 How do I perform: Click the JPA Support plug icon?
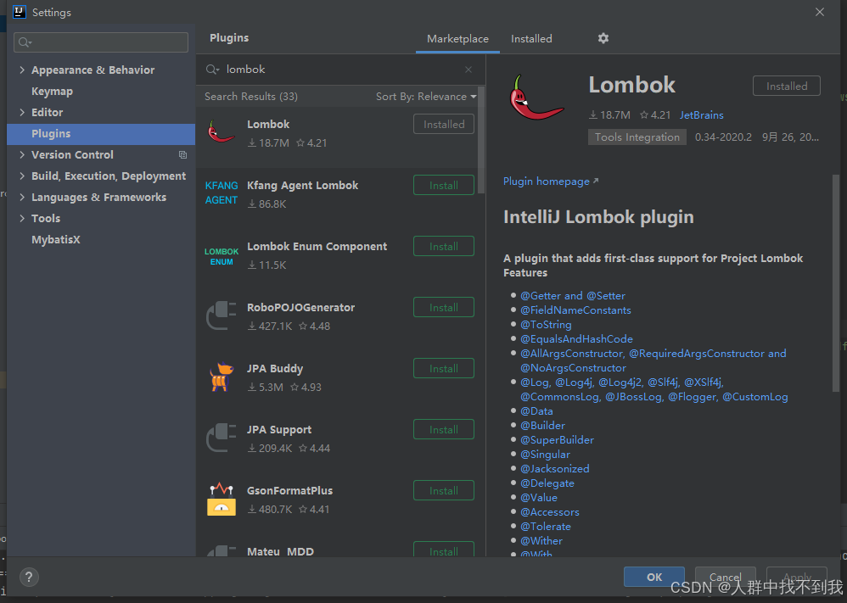point(221,438)
